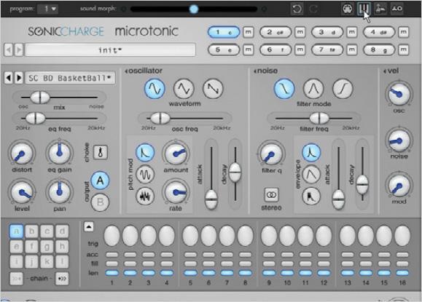Load the next program preset arrow
Viewport: 422px width, 302px height.
(18, 50)
